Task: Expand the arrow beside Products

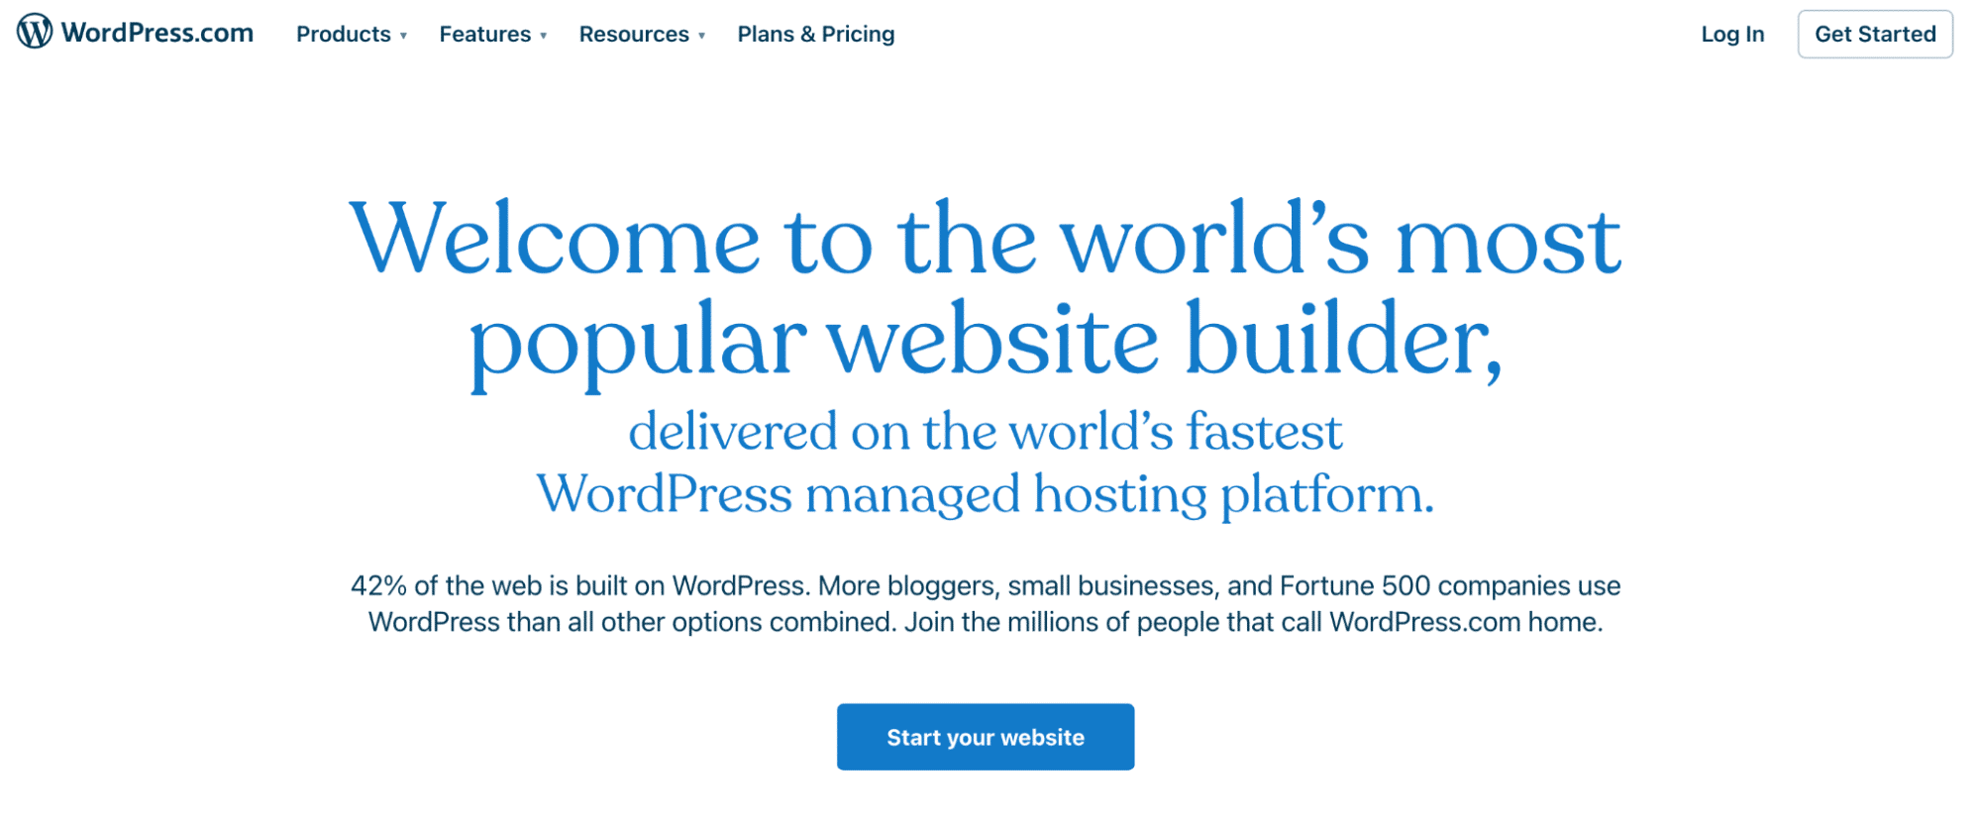Action: [403, 36]
